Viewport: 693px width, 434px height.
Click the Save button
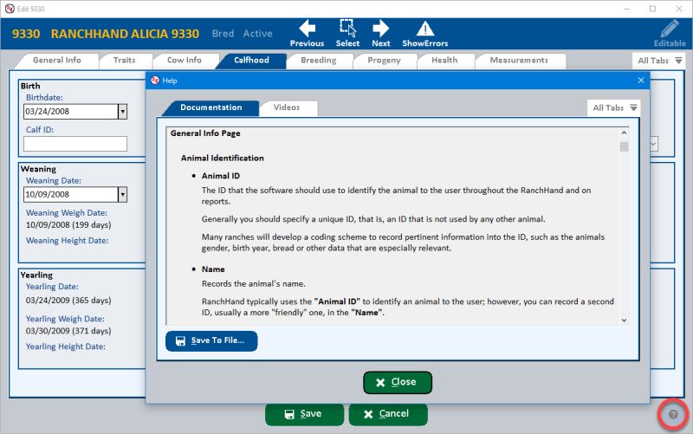coord(304,414)
